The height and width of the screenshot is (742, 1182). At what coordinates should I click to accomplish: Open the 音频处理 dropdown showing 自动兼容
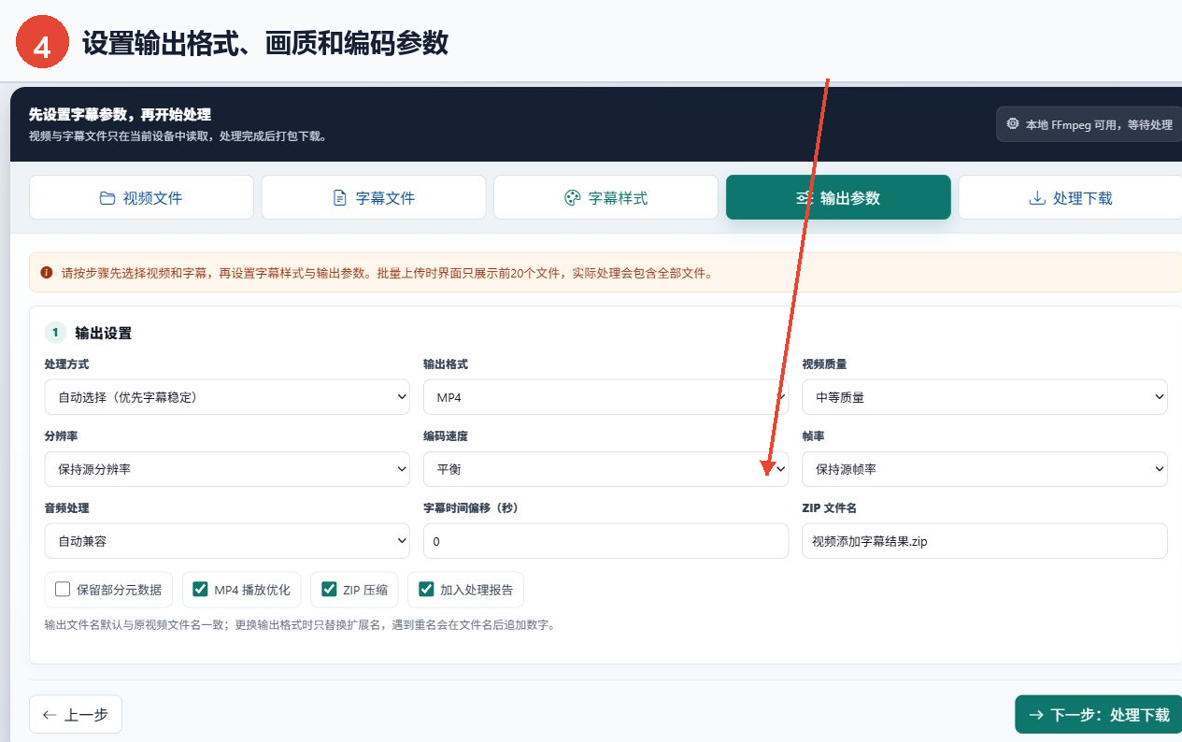point(227,541)
